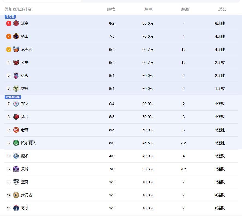Click the Knicks (尼克斯) team logo
This screenshot has height=216, width=242.
(x=16, y=49)
